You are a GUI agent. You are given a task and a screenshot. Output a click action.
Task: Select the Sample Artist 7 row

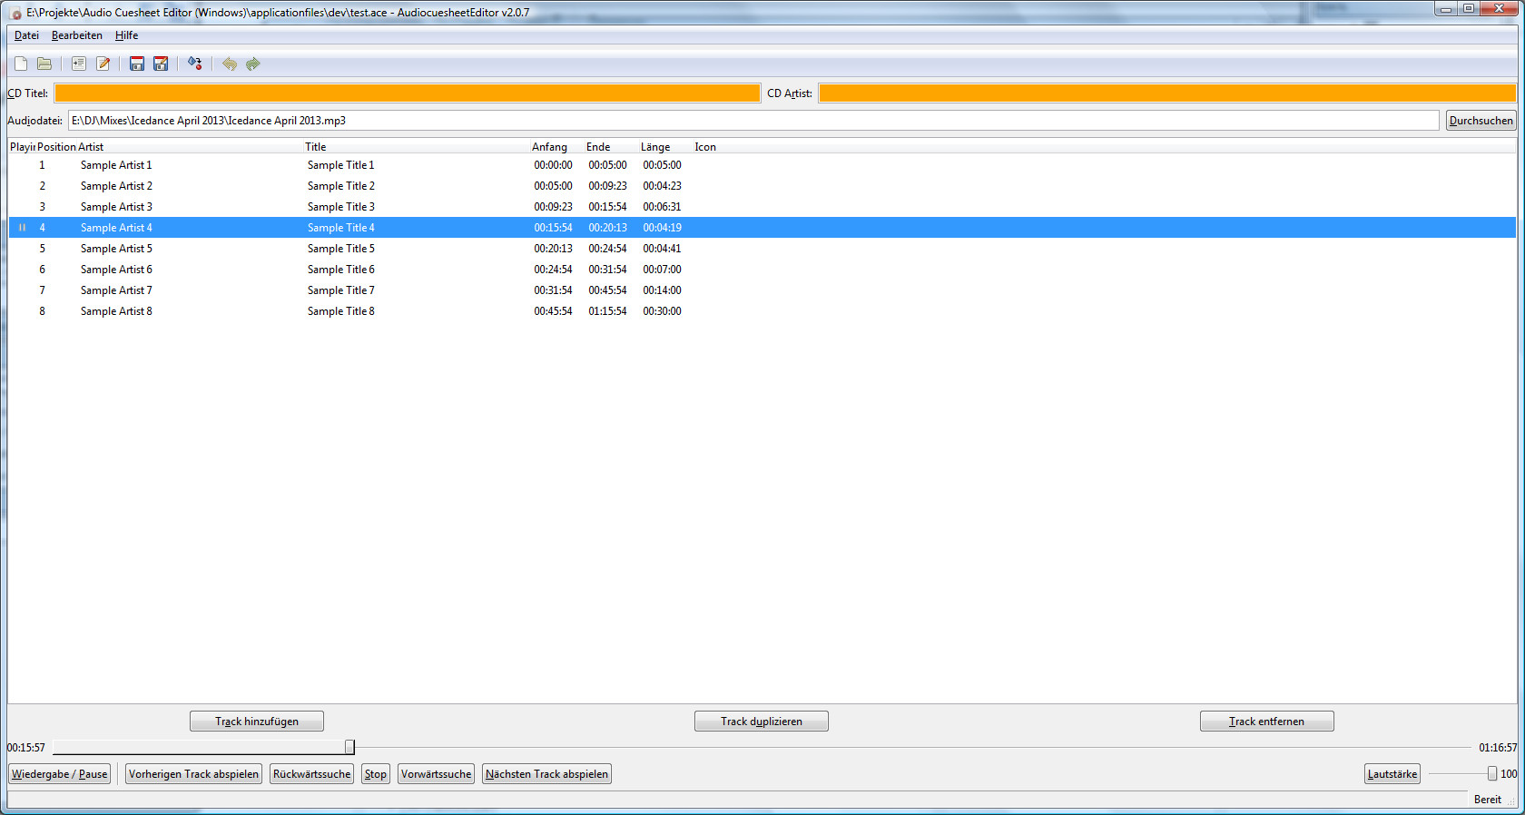762,290
